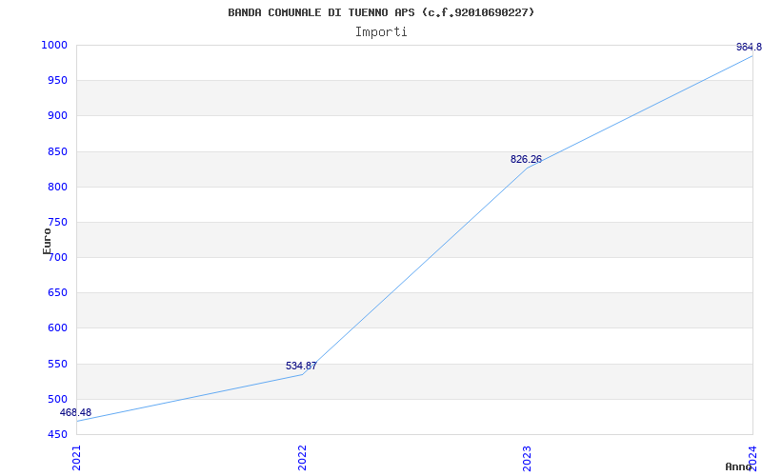Click the 700 y-axis tick label
The height and width of the screenshot is (476, 762).
pos(57,257)
